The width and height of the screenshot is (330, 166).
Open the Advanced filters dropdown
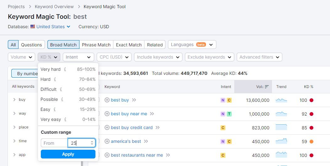(x=259, y=57)
